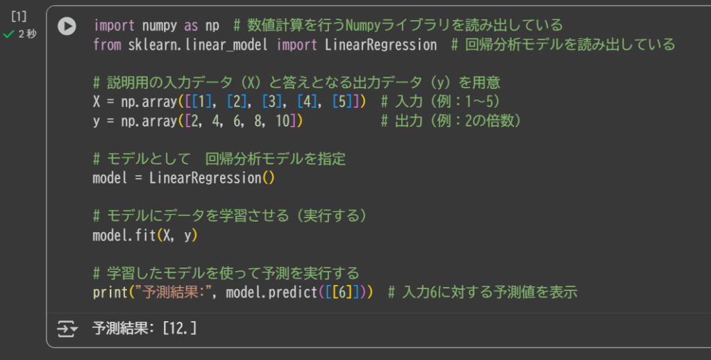Click the green execution success checkmark
711x360 pixels.
[8, 33]
